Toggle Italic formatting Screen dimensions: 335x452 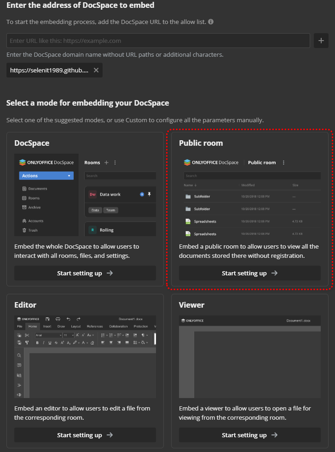(43, 343)
